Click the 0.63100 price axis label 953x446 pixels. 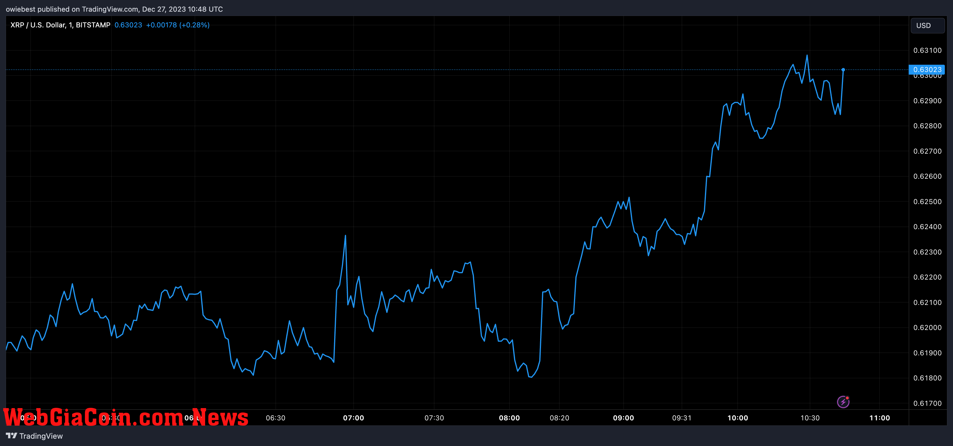click(x=928, y=50)
